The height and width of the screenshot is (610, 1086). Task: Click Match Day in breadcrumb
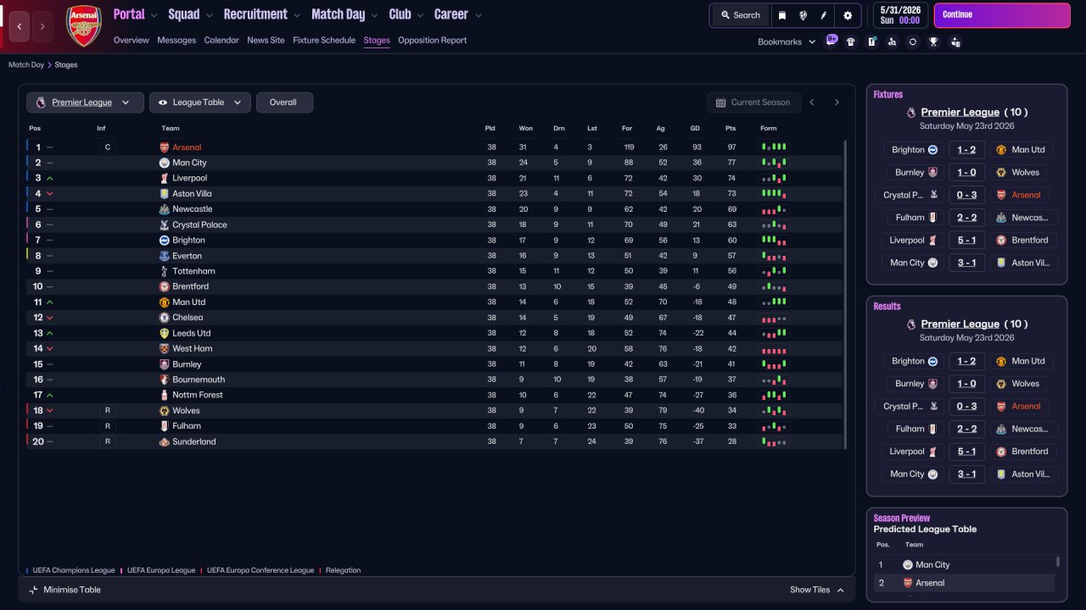(x=26, y=65)
